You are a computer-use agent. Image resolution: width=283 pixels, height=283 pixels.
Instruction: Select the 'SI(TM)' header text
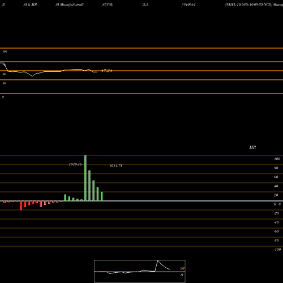pos(108,5)
